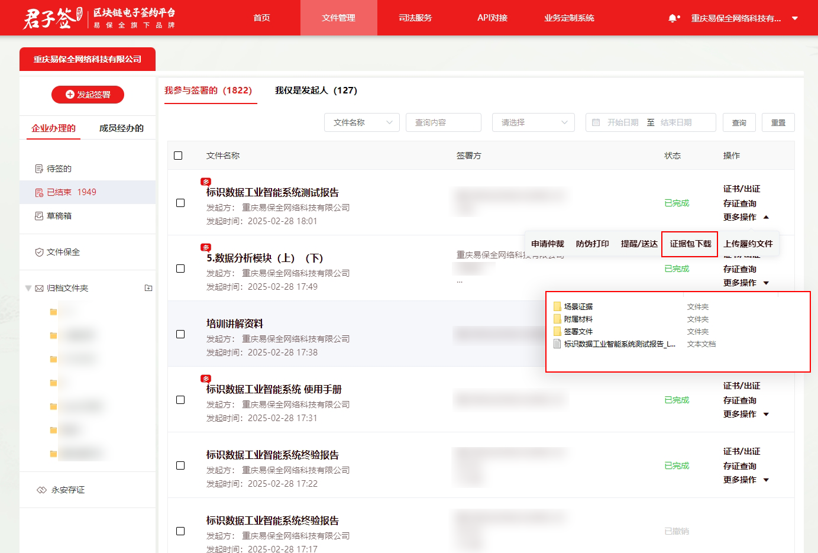This screenshot has width=818, height=553.
Task: Check the box for 终验报告 at 17:17
Action: click(180, 531)
